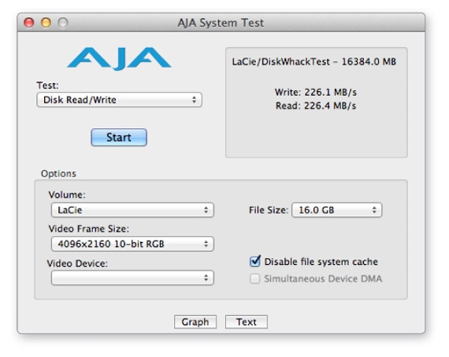Screen dimensions: 449x357
Task: Open the Test dropdown showing Disk Read/Write
Action: point(119,100)
